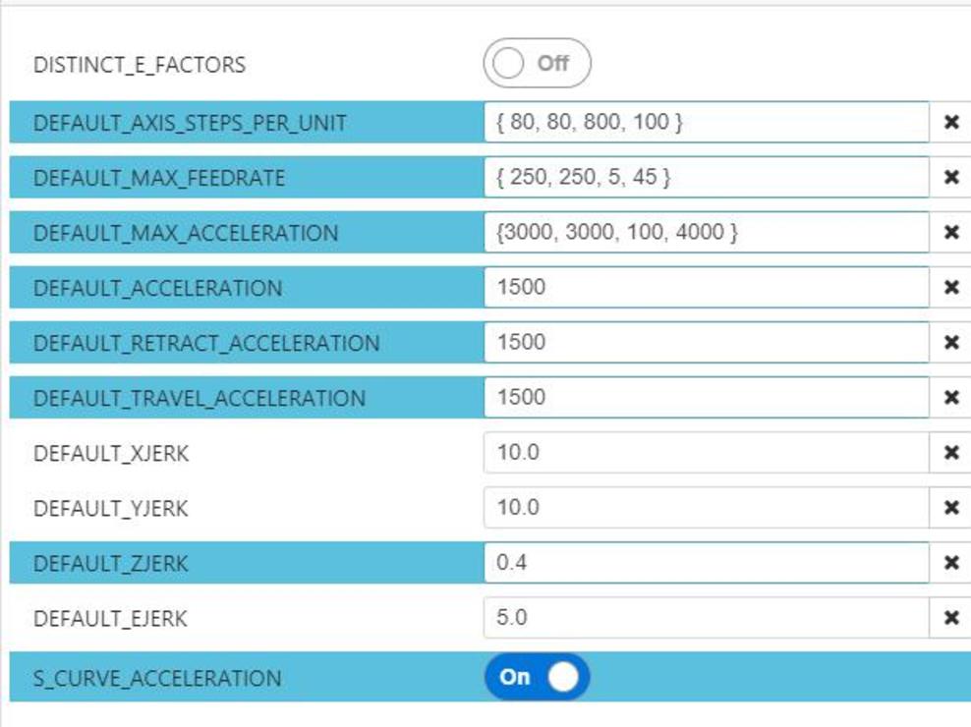971x727 pixels.
Task: Clear DEFAULT_AXIS_STEPS_PER_UNIT with its X icon
Action: [x=950, y=123]
